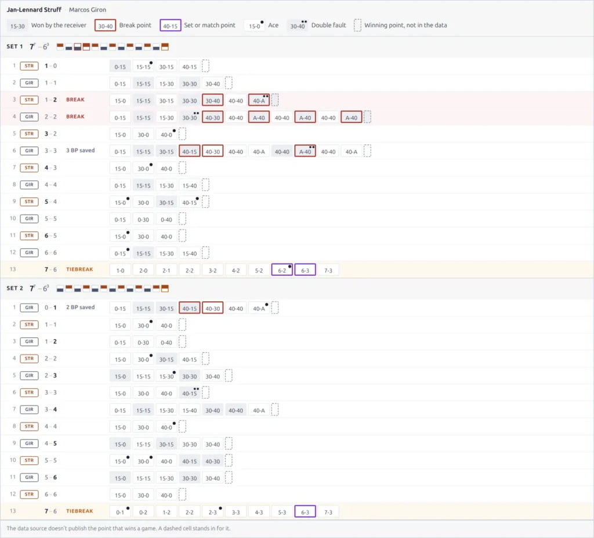This screenshot has width=594, height=538.
Task: Click the 15-0 ace cell in Set 1 game 9
Action: point(120,203)
